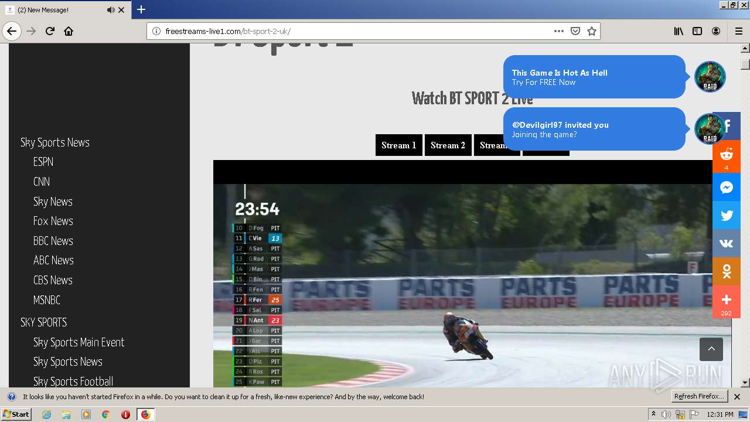
Task: Share page on Reddit
Action: [x=727, y=156]
